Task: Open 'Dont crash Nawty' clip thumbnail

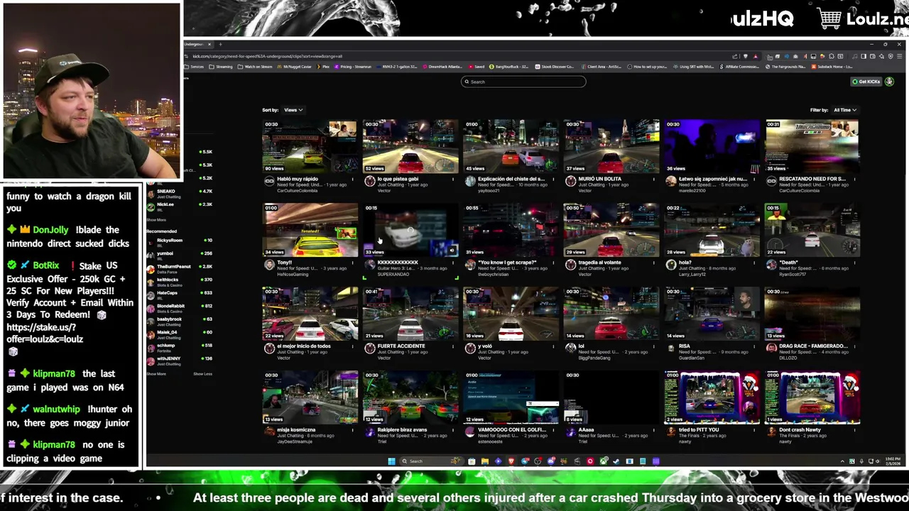Action: (x=812, y=397)
